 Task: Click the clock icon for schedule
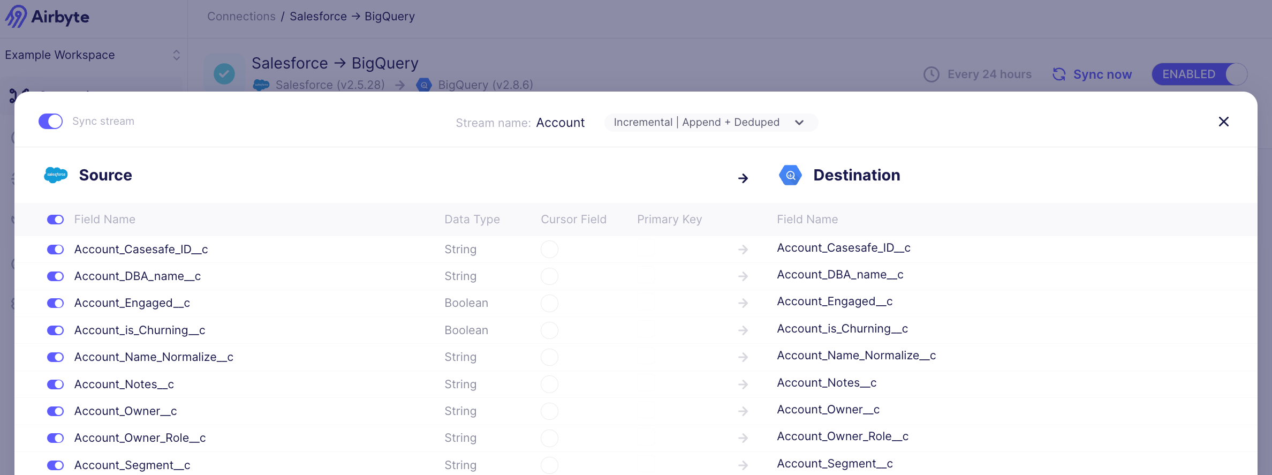pos(932,74)
